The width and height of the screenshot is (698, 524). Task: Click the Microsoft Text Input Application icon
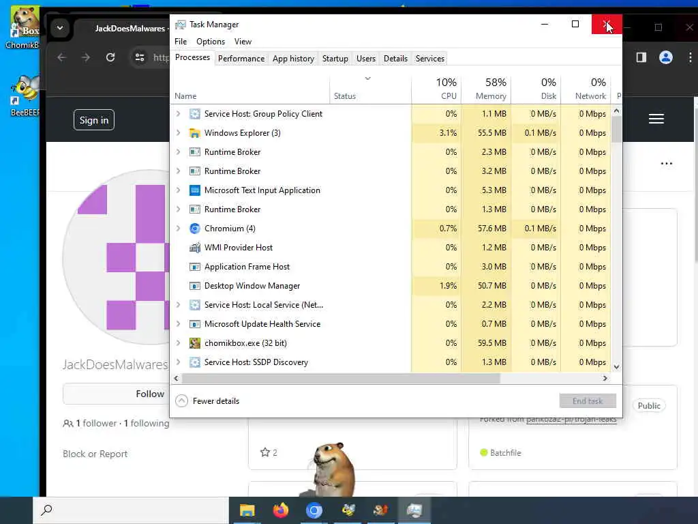click(x=194, y=190)
